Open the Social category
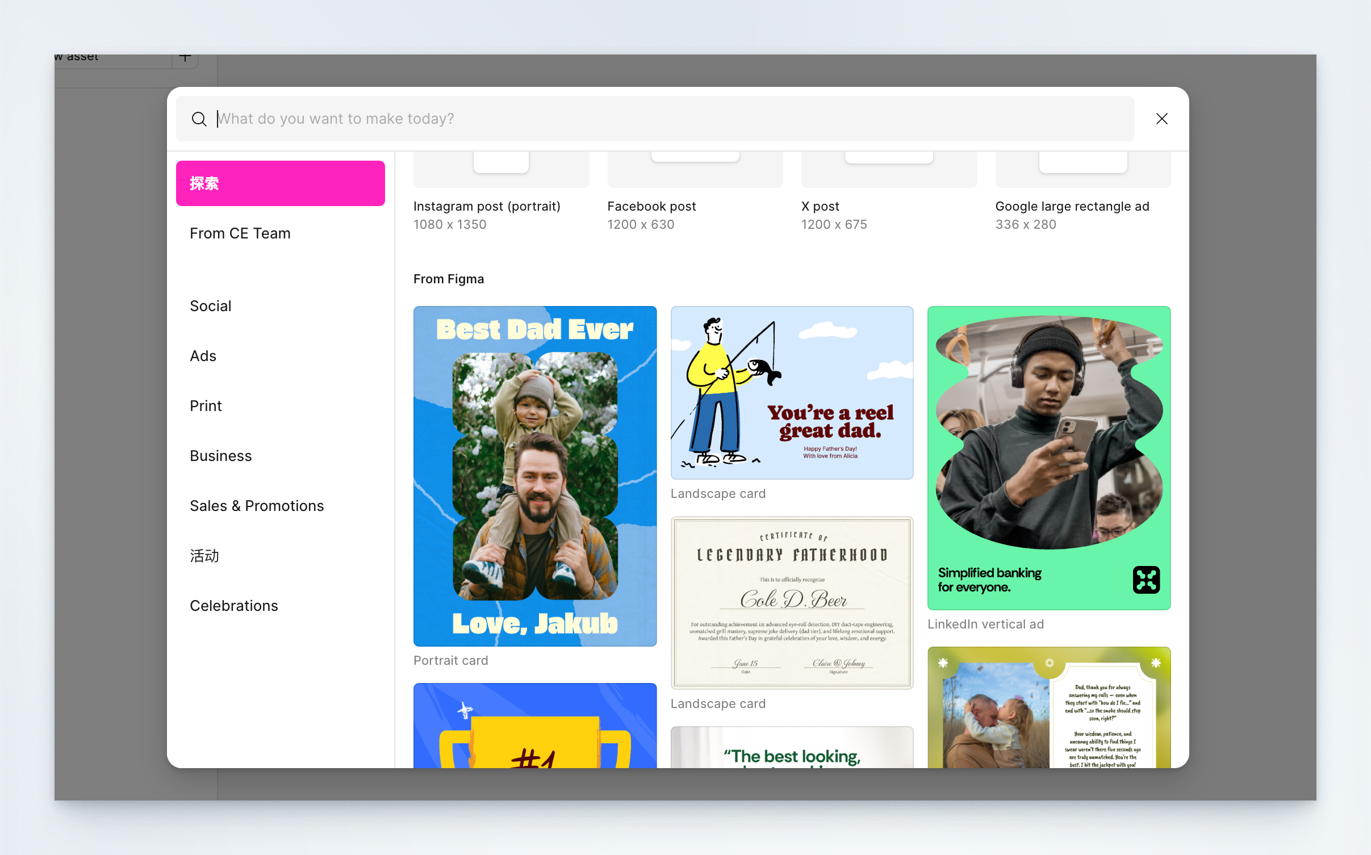 [211, 306]
